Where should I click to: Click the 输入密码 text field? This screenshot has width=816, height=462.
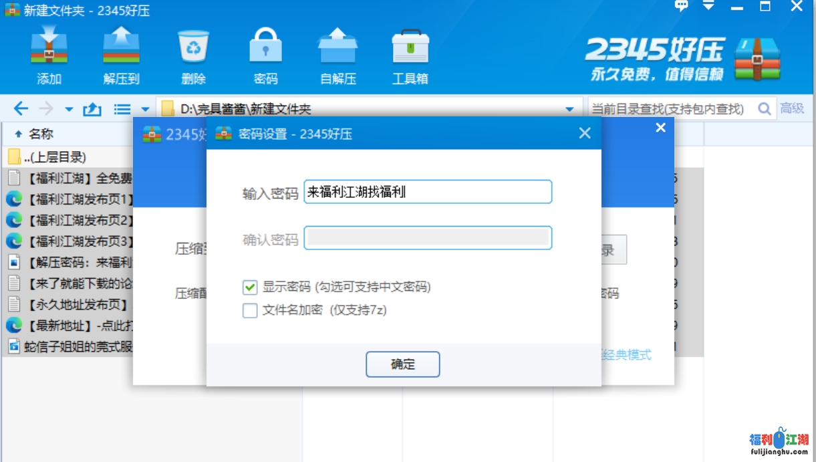pyautogui.click(x=428, y=192)
